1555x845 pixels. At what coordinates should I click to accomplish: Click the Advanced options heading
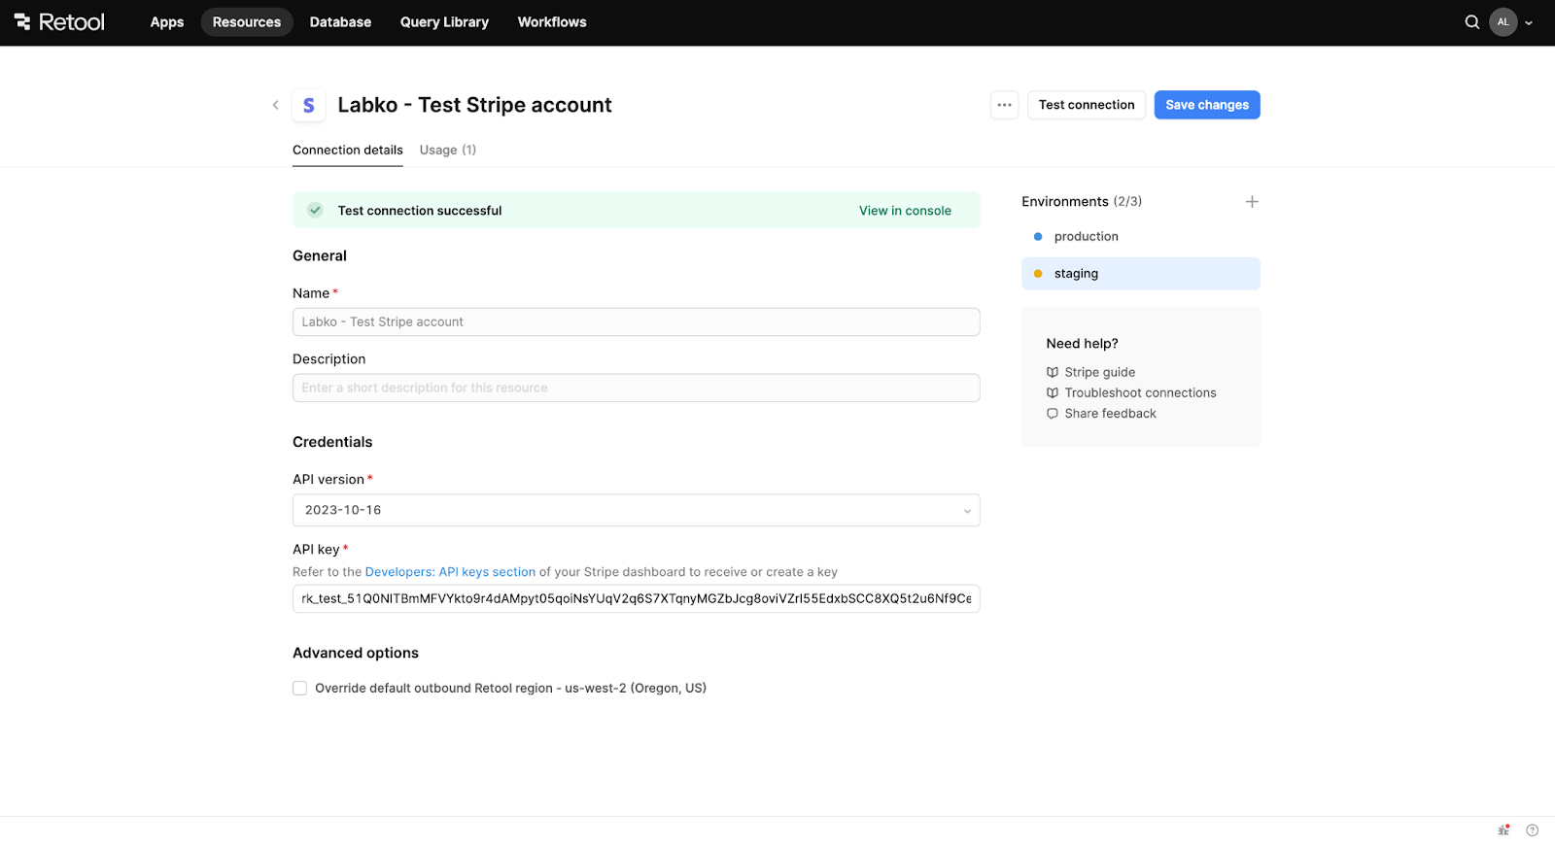click(x=356, y=654)
